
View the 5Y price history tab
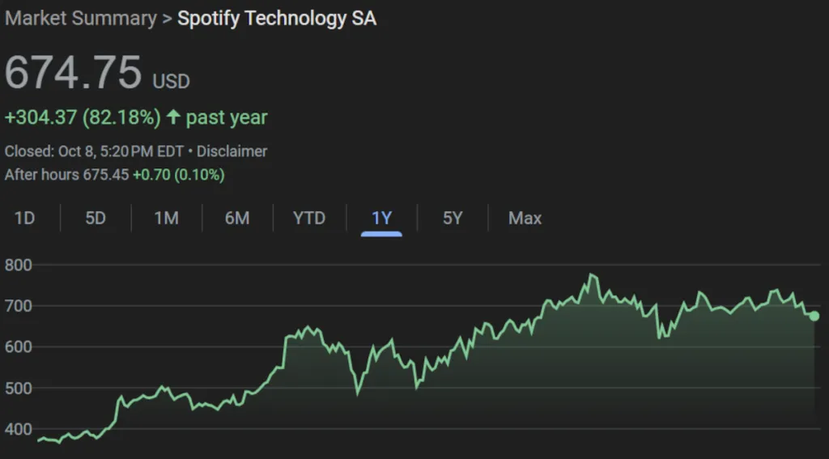pyautogui.click(x=453, y=218)
